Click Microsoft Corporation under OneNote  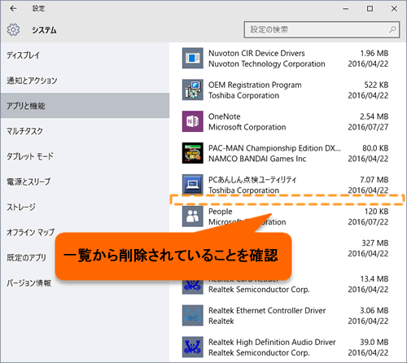coord(247,127)
